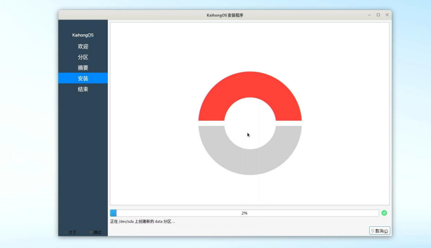Image resolution: width=431 pixels, height=248 pixels.
Task: Minimize the installer window
Action: point(369,15)
